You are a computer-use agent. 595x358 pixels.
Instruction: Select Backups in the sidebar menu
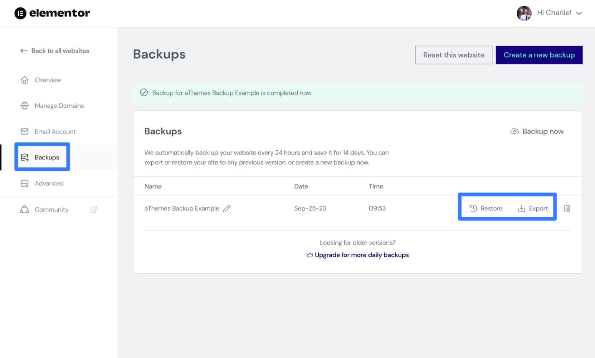click(x=47, y=158)
